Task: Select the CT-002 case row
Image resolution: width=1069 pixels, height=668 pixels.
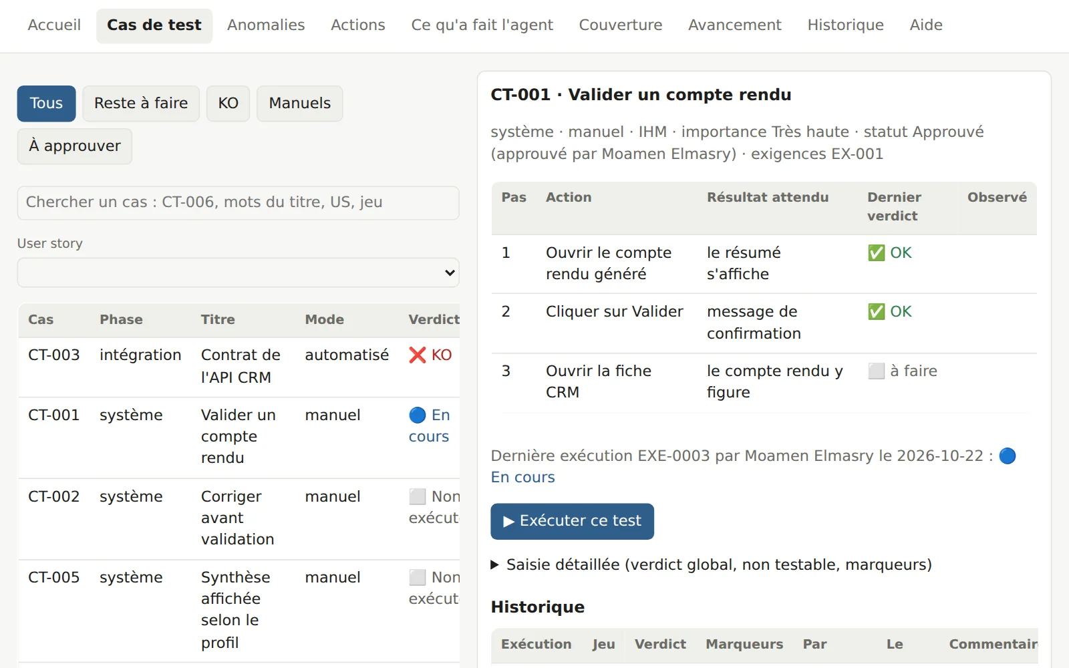Action: click(239, 518)
